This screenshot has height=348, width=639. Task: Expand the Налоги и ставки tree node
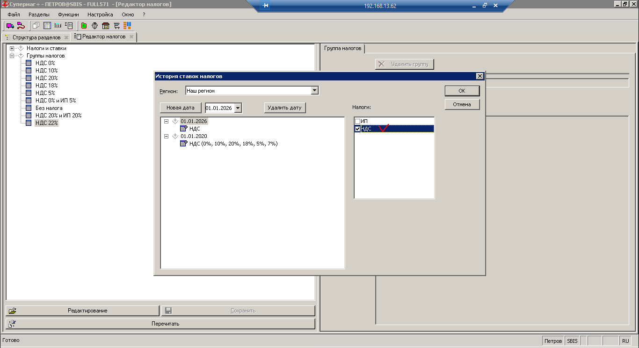[x=12, y=48]
